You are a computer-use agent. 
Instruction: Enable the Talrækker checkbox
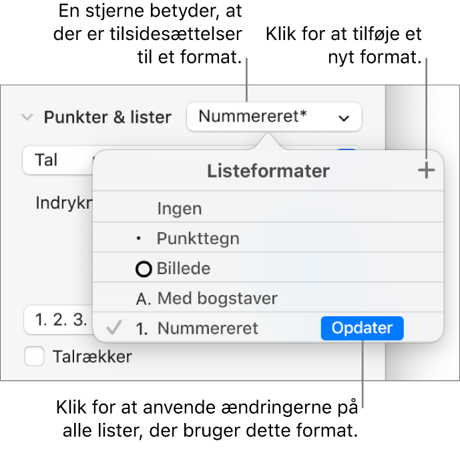tap(34, 356)
